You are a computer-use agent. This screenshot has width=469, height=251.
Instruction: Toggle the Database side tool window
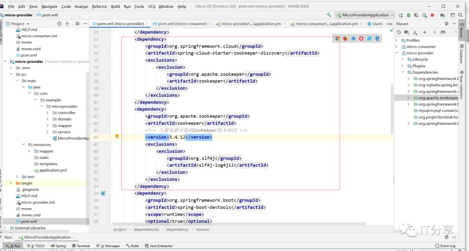pos(462,54)
